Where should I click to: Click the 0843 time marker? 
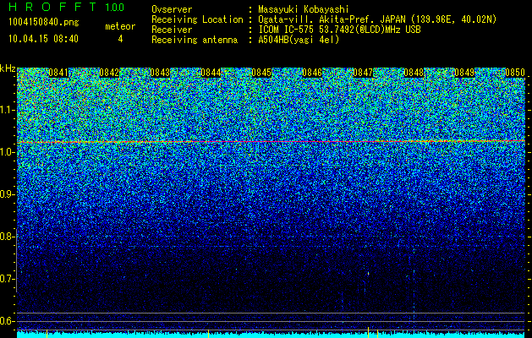point(160,73)
